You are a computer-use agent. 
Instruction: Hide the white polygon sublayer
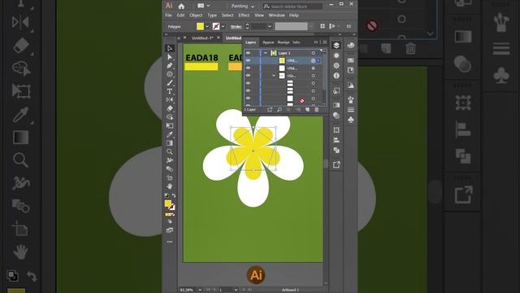coord(248,68)
